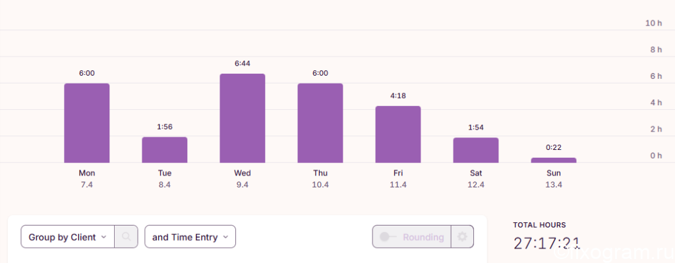
Task: Select the small Sunday 0:22 bar
Action: tap(554, 160)
